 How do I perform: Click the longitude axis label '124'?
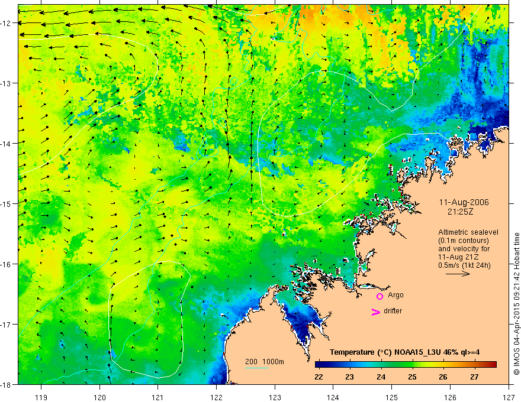click(x=333, y=397)
